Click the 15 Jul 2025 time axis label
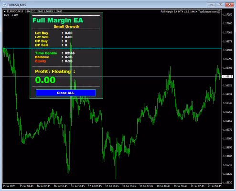Screen dimensions: 236x191 click(9, 186)
